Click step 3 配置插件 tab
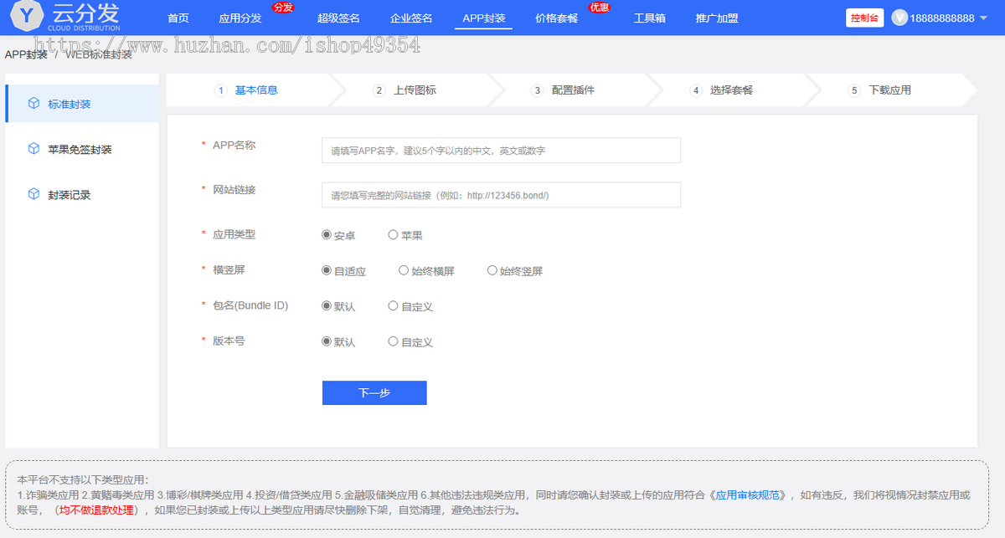This screenshot has width=1005, height=538. [564, 90]
